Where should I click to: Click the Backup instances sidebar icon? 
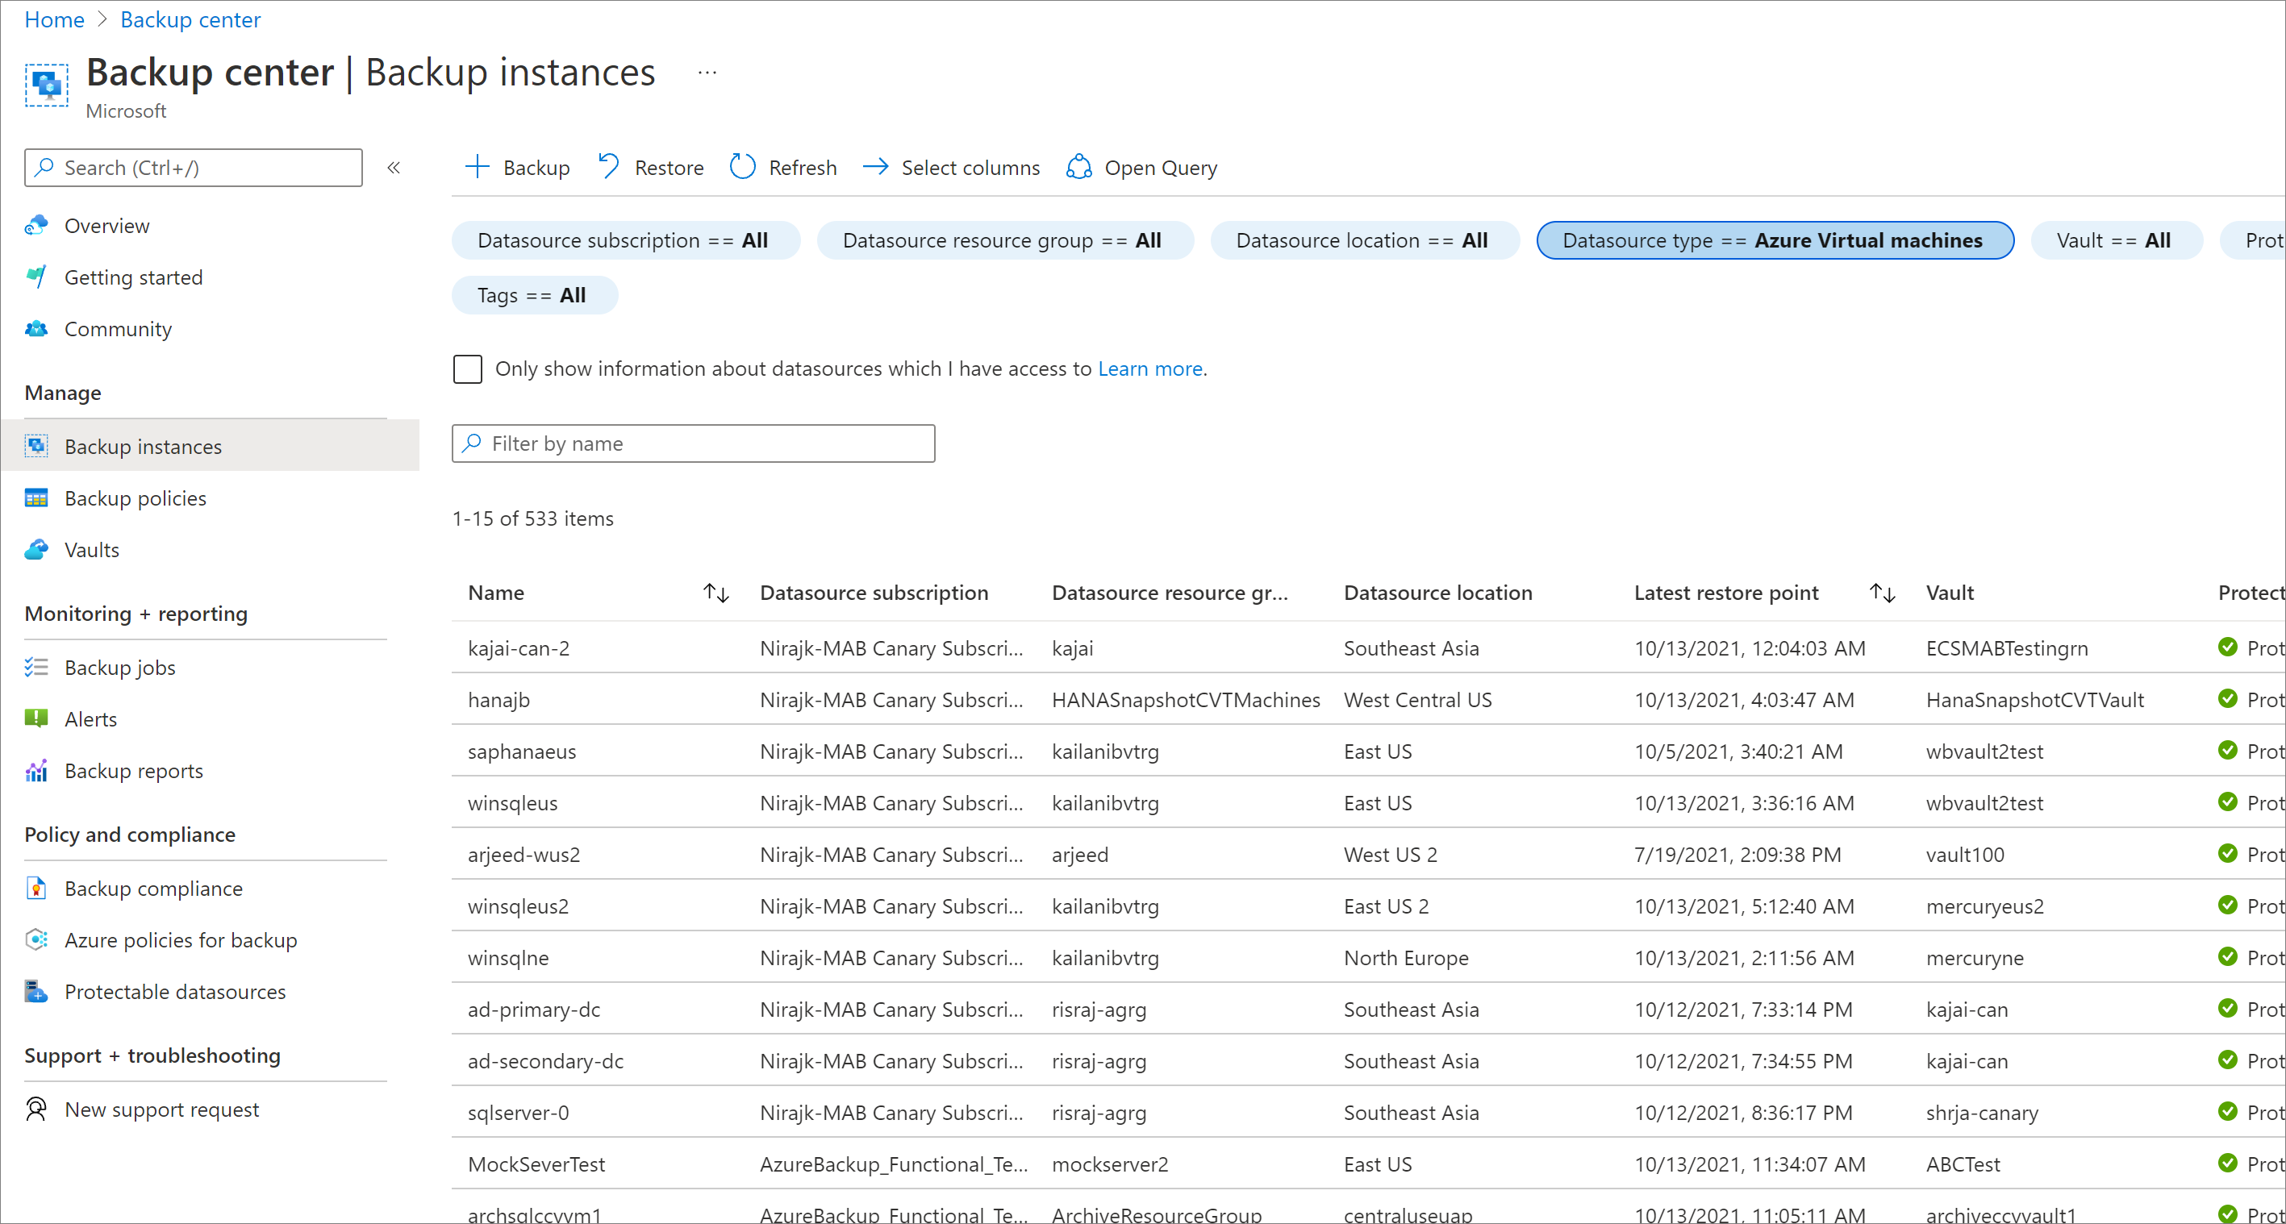[36, 446]
